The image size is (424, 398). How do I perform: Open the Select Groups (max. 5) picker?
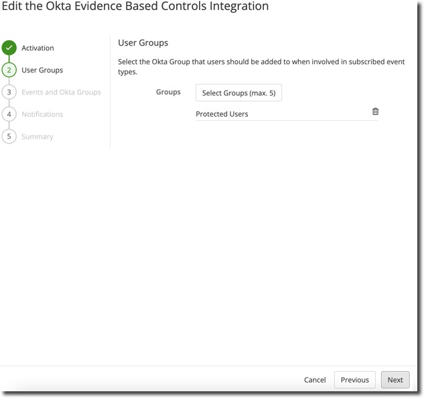point(238,93)
